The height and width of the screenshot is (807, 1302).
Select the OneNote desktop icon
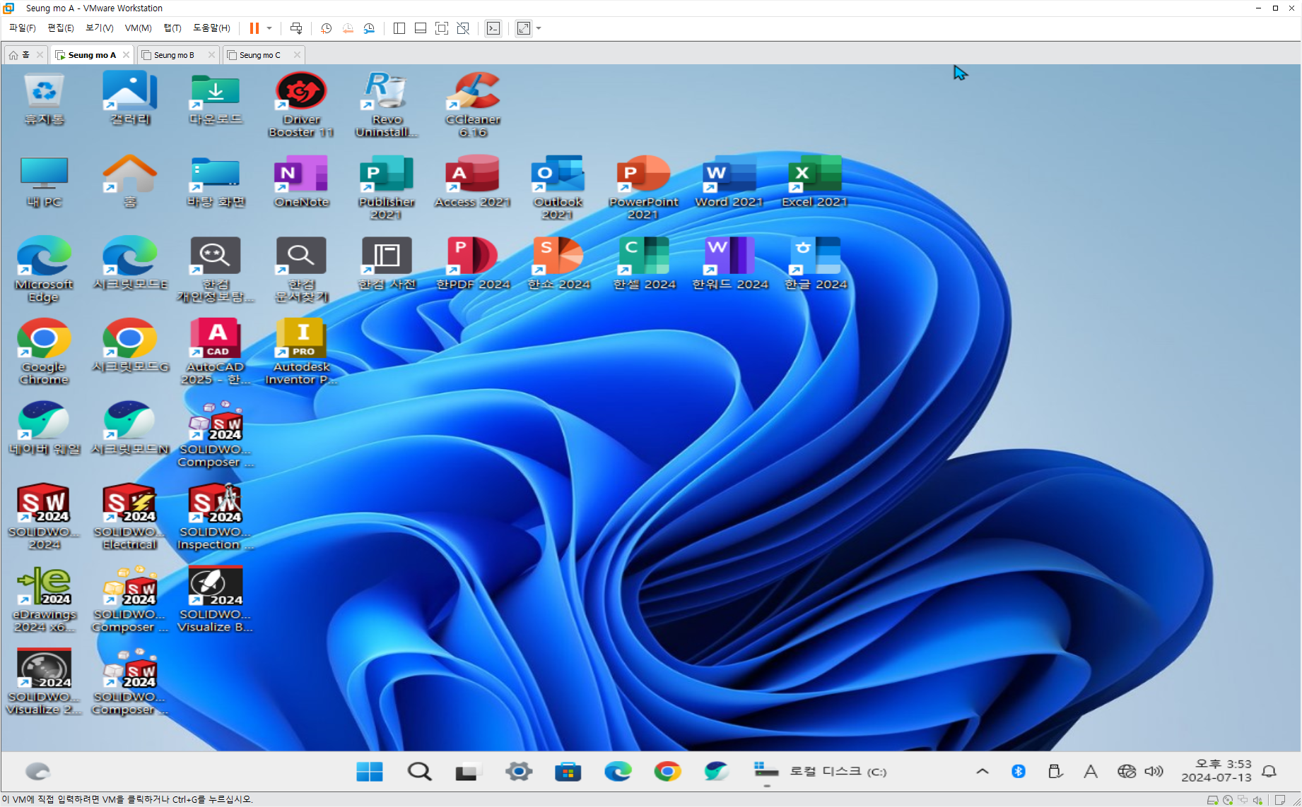point(301,182)
